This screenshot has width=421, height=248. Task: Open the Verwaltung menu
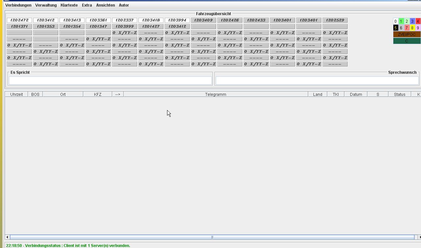[x=46, y=5]
